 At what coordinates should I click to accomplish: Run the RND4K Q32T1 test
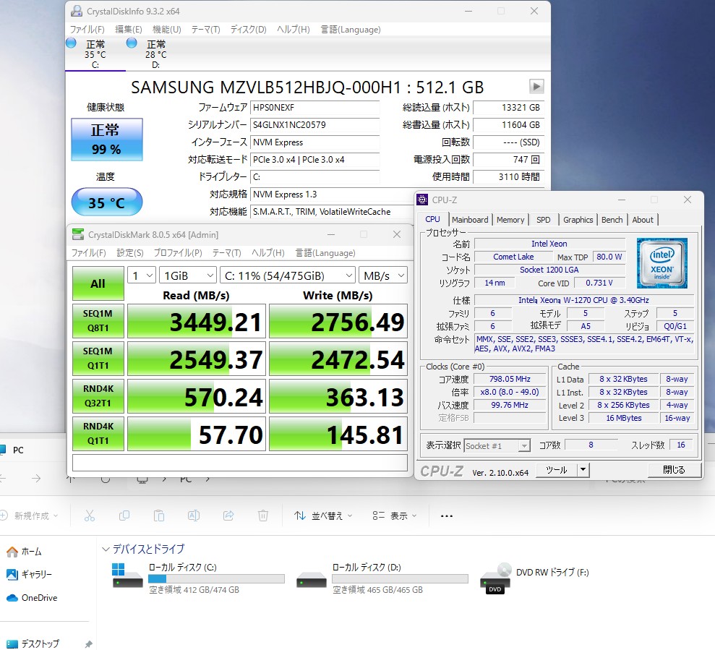tap(98, 396)
